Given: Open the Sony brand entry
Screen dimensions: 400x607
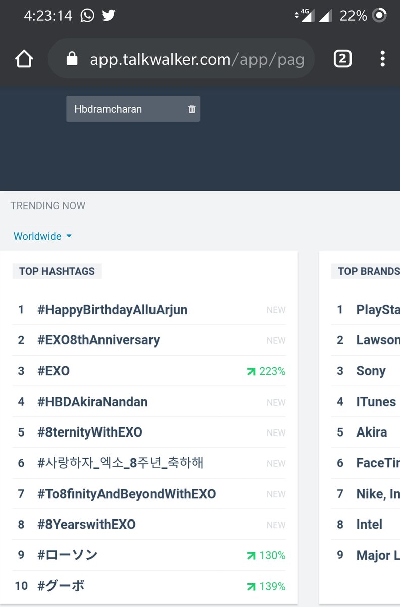Looking at the screenshot, I should pos(371,371).
